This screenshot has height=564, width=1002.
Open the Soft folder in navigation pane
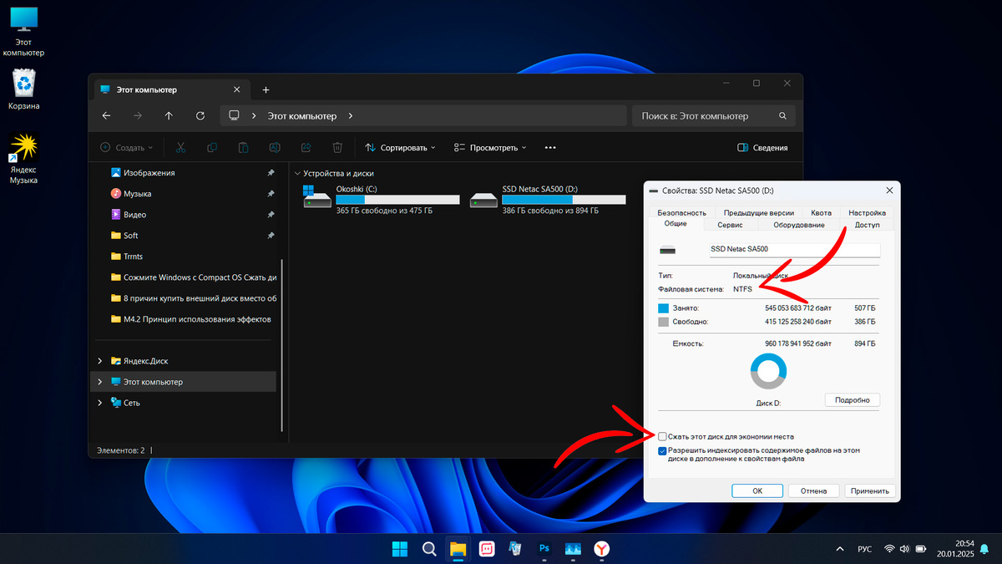click(x=130, y=236)
